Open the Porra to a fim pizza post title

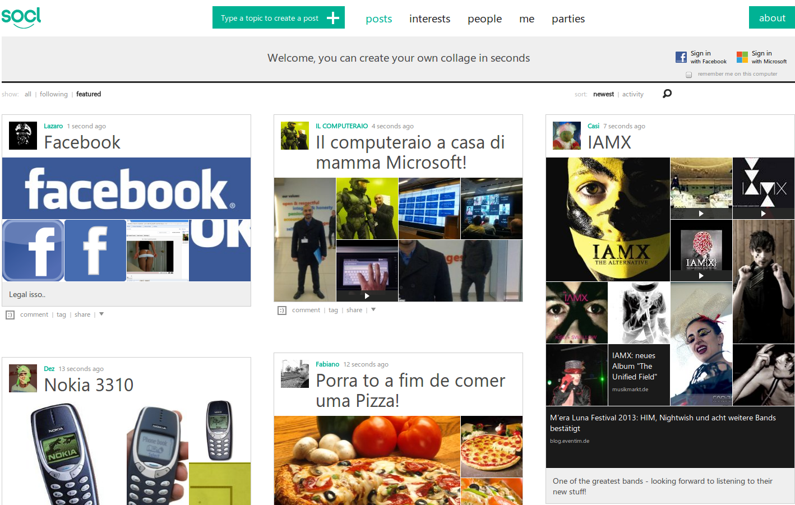pos(411,391)
